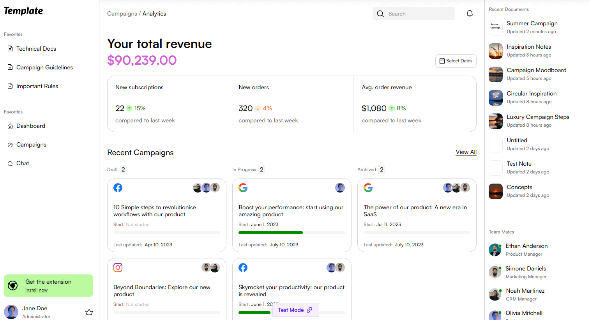Open Chat from the sidebar
Viewport: 590px width, 320px height.
[22, 163]
